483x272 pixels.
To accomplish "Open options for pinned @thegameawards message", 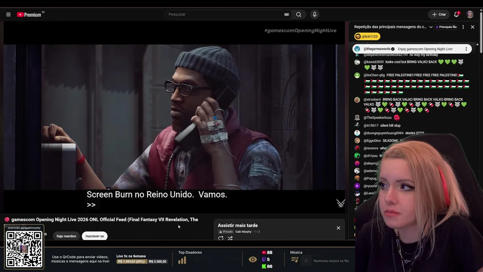I will point(466,49).
